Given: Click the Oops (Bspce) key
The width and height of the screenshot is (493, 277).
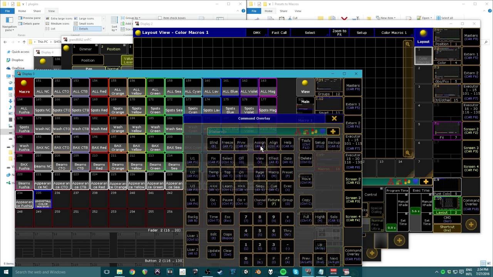Looking at the screenshot, I should (227, 236).
